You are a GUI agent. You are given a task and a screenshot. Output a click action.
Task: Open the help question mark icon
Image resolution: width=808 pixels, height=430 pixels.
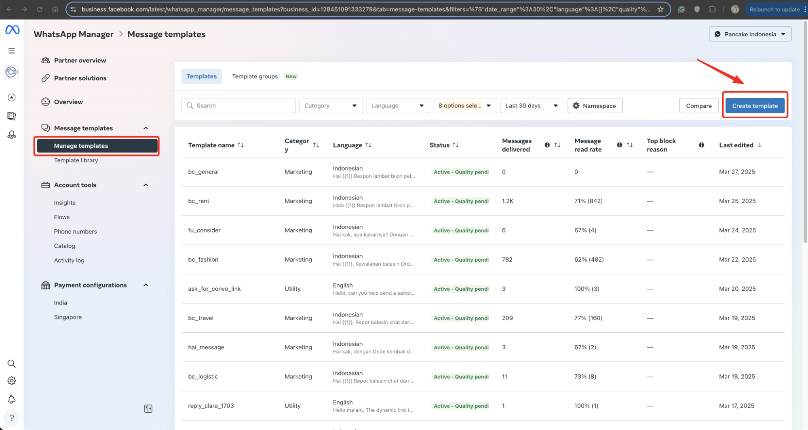[x=12, y=418]
